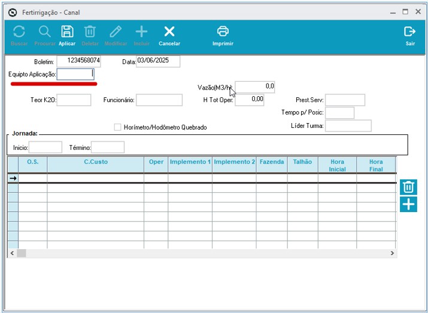Viewport: 428px width, 313px height.
Task: Click the Implemento 2 column header
Action: (234, 165)
